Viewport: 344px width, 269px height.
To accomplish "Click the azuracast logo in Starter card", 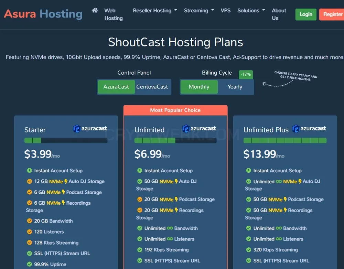I will (90, 129).
